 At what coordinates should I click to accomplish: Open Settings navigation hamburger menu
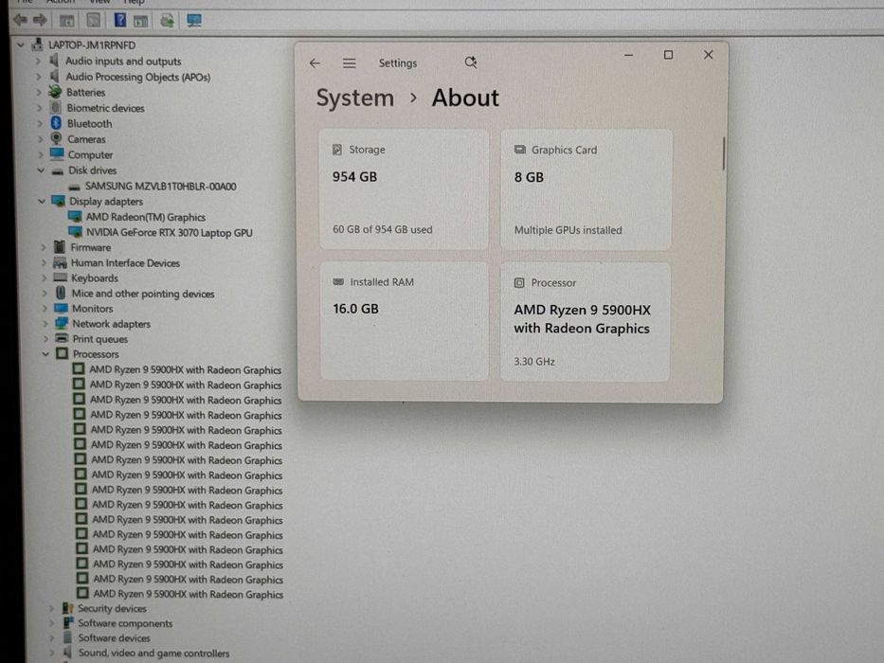pyautogui.click(x=349, y=63)
